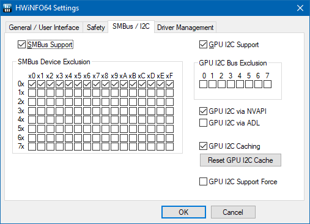Check SMBus exclusion row 1x column x8
This screenshot has height=224, width=310.
(105, 93)
